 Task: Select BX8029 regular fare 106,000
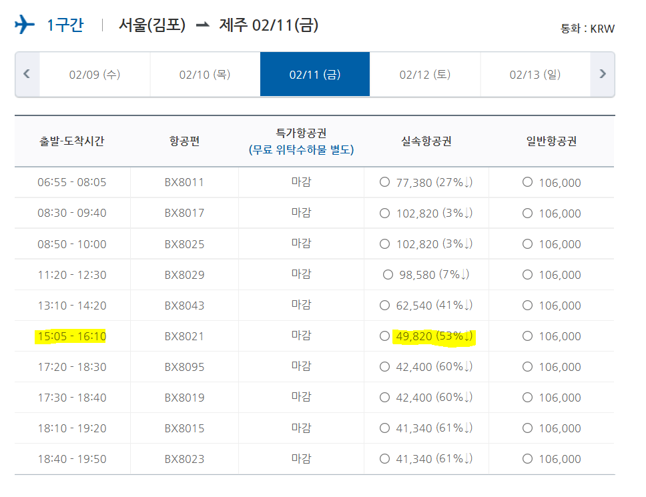527,274
